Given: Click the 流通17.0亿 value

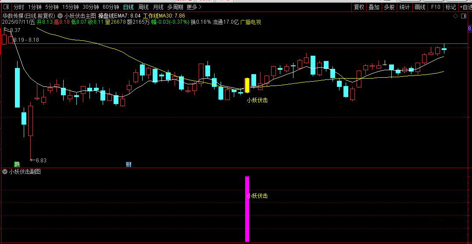Looking at the screenshot, I should tap(225, 22).
